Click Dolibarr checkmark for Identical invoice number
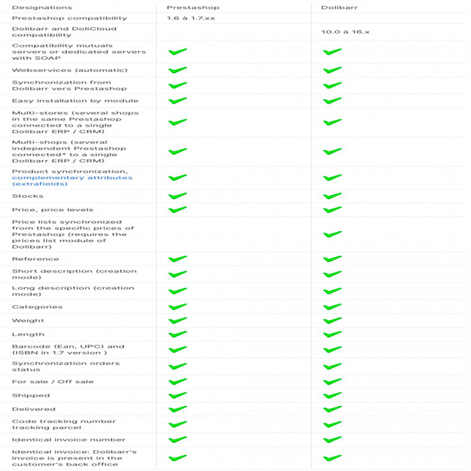 click(x=332, y=440)
